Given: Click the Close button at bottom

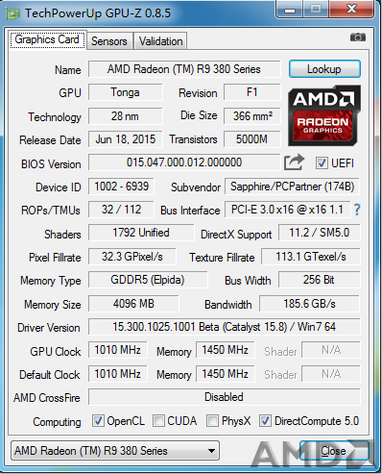Looking at the screenshot, I should click(x=334, y=451).
